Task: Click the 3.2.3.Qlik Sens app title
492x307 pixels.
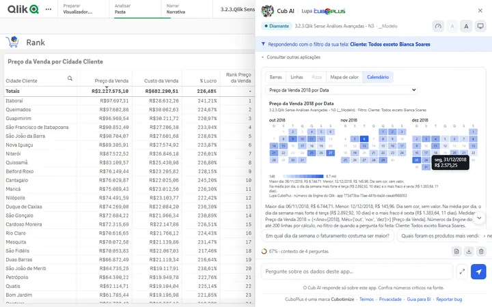Action: [237, 10]
